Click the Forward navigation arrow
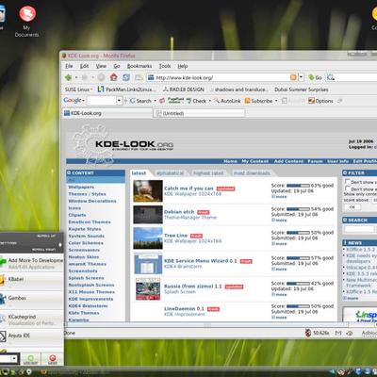The width and height of the screenshot is (377, 377). pyautogui.click(x=85, y=77)
